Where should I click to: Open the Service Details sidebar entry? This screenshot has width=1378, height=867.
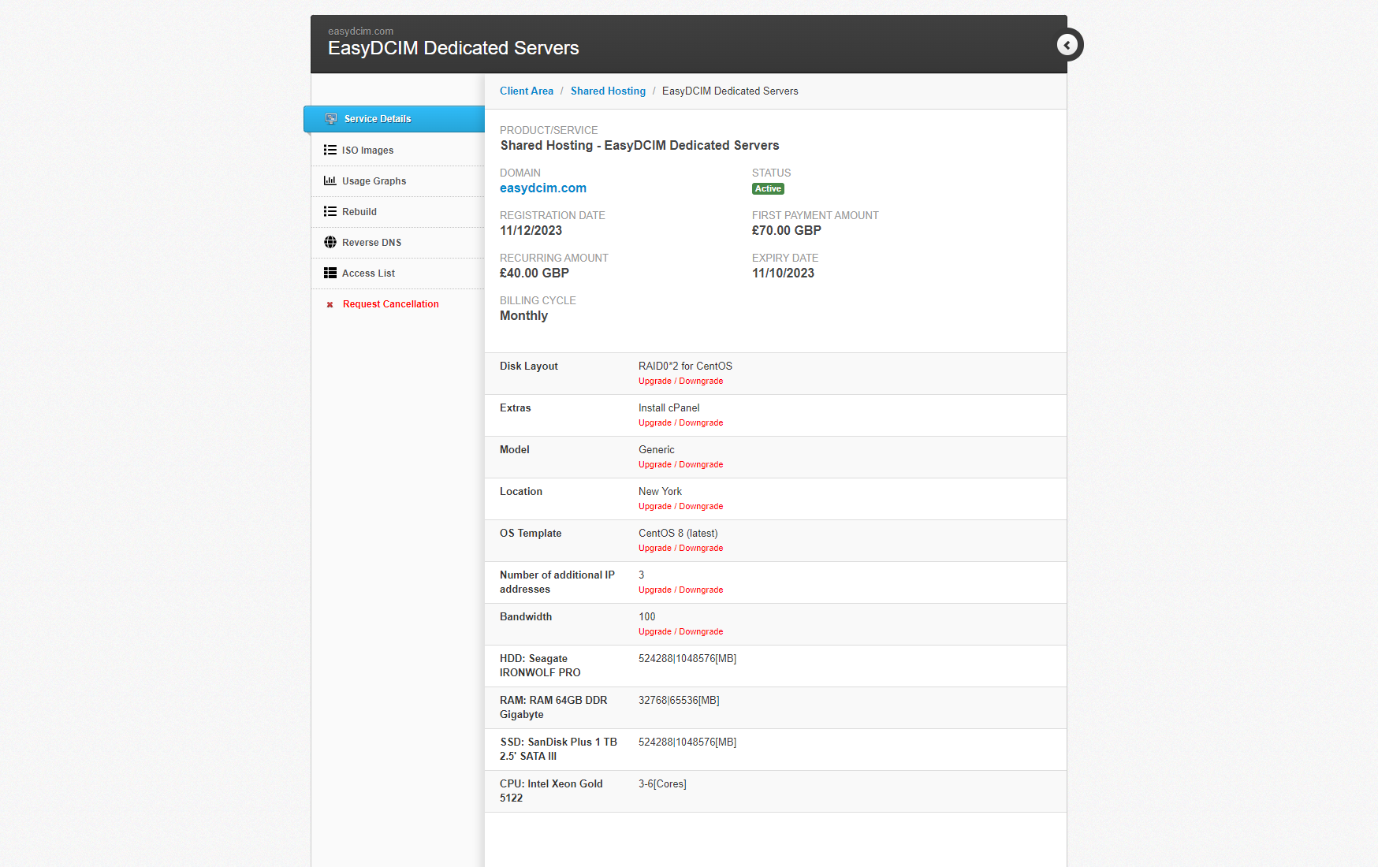point(377,119)
